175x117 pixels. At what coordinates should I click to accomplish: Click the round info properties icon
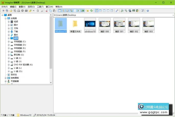(x=22, y=11)
